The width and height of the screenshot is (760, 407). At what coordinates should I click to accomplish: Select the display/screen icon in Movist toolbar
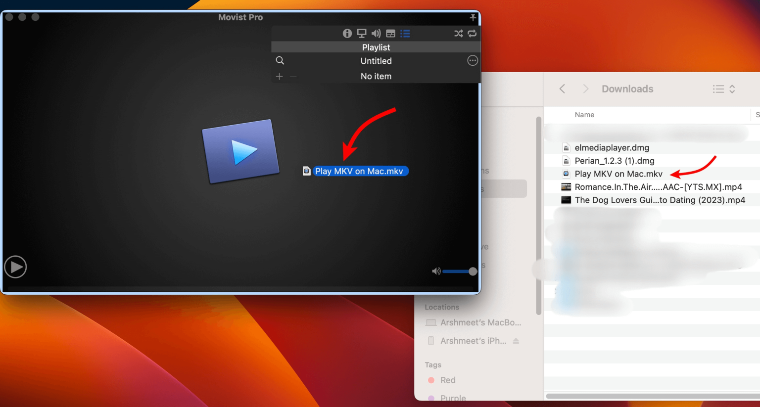362,33
